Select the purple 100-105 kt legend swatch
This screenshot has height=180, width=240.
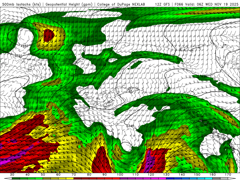point(124,178)
